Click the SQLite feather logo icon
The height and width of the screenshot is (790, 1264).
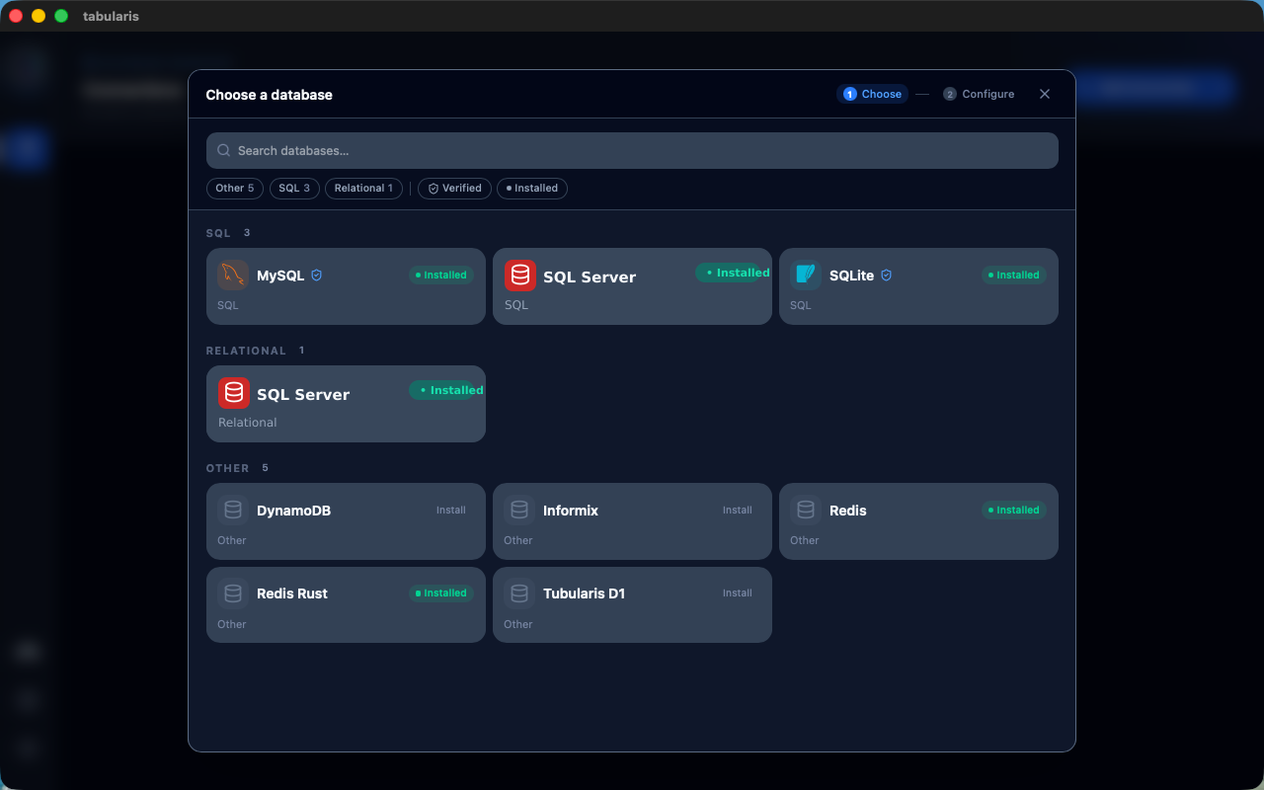pos(806,276)
